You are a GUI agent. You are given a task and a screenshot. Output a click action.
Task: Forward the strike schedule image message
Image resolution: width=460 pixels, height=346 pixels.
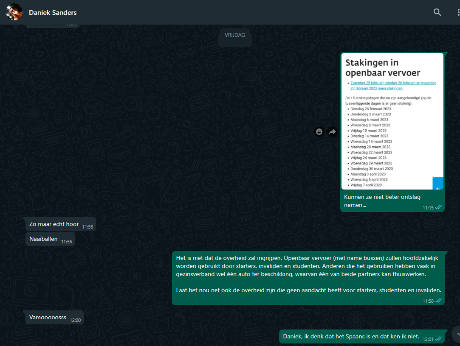332,132
